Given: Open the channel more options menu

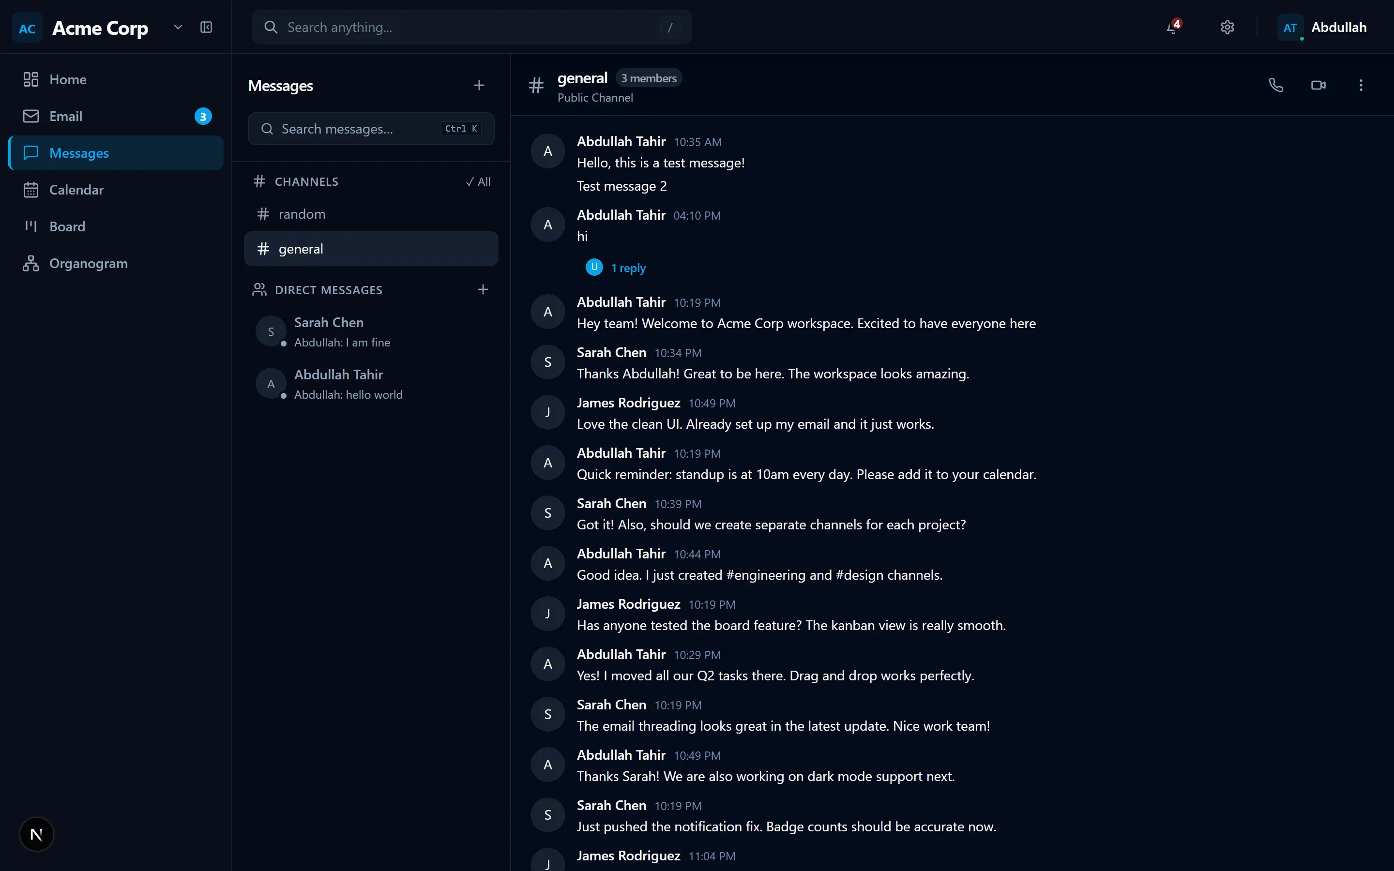Looking at the screenshot, I should 1361,85.
